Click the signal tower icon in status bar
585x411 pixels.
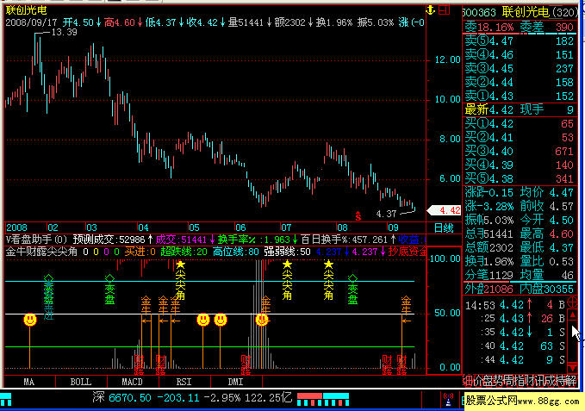click(448, 400)
